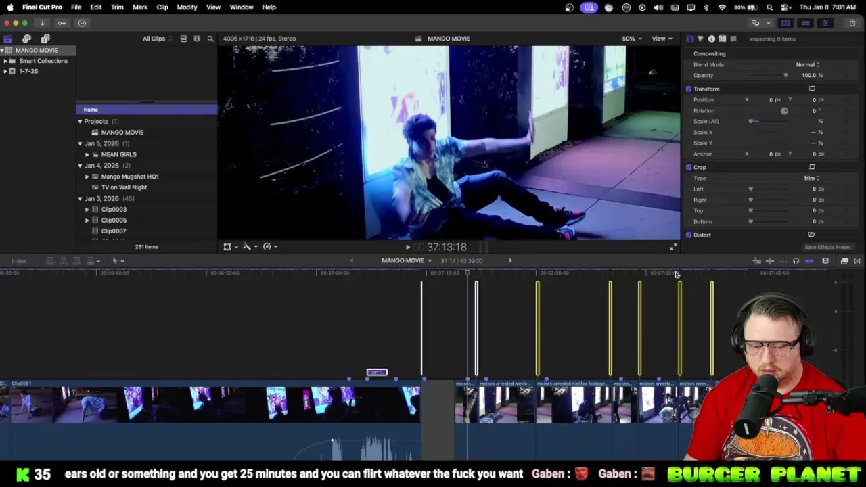The width and height of the screenshot is (866, 487).
Task: Open the timeline Index panel
Action: pos(19,261)
